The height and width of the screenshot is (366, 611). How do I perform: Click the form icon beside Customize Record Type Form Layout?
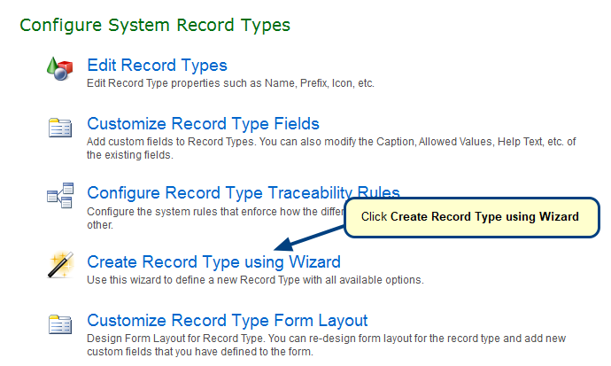point(60,324)
